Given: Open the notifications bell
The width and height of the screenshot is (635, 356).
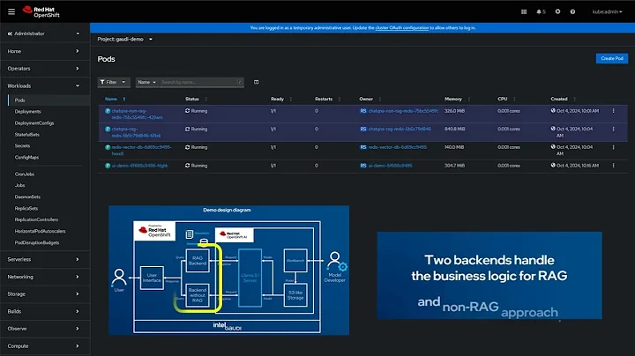Looking at the screenshot, I should tap(541, 11).
